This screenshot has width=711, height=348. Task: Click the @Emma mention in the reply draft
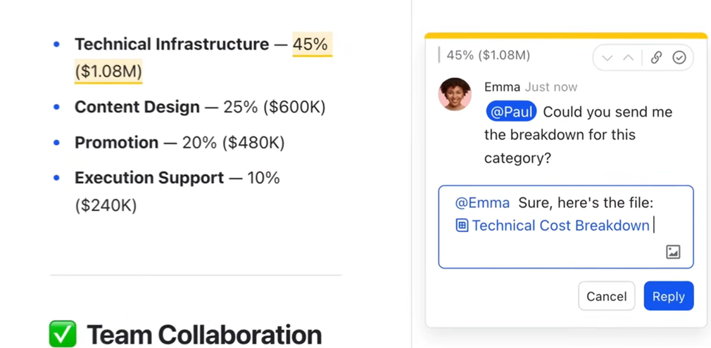482,203
